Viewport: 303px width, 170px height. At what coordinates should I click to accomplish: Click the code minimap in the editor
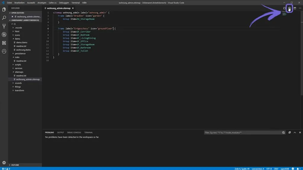pyautogui.click(x=284, y=13)
